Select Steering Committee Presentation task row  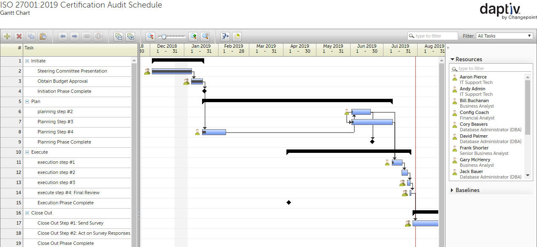(72, 71)
